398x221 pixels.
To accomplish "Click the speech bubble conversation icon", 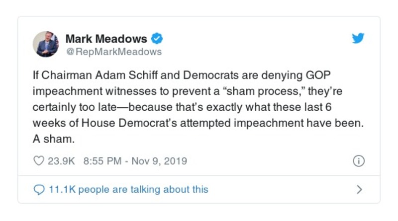I will pyautogui.click(x=38, y=189).
